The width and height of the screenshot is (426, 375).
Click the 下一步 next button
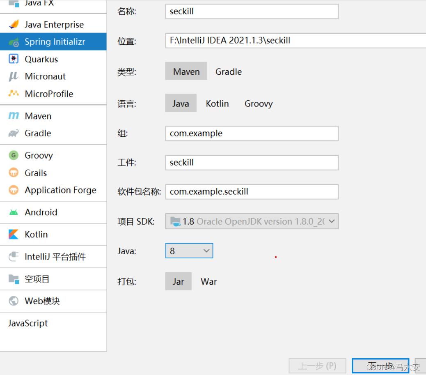[380, 366]
